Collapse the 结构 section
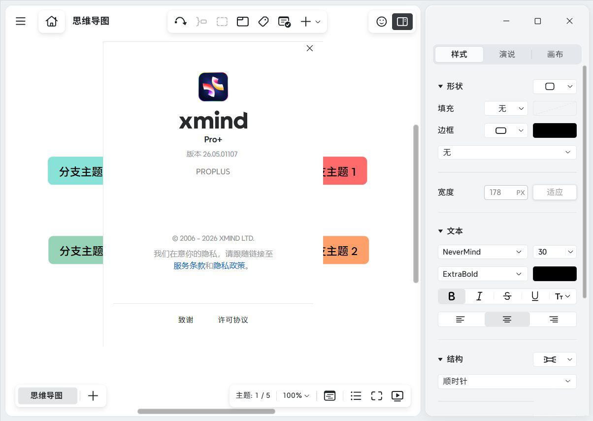593x421 pixels. (440, 359)
